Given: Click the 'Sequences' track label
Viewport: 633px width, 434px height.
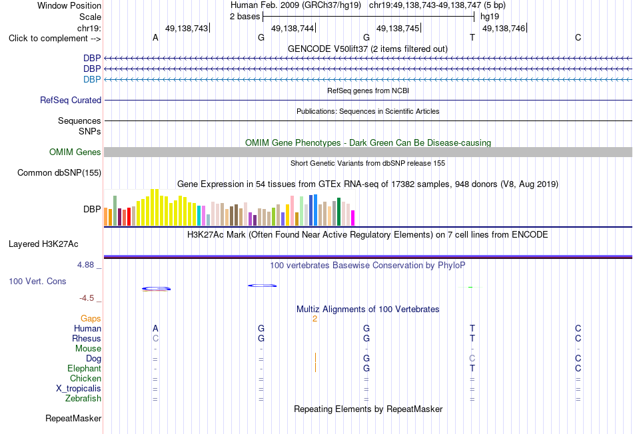Looking at the screenshot, I should pyautogui.click(x=79, y=120).
